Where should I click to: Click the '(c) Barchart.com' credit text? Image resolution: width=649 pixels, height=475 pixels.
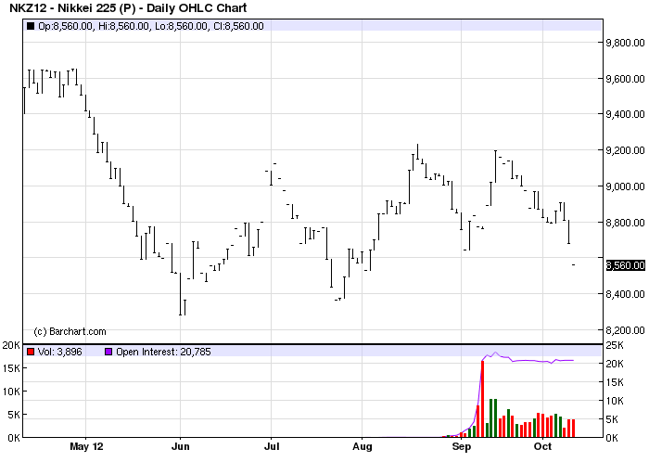click(70, 331)
